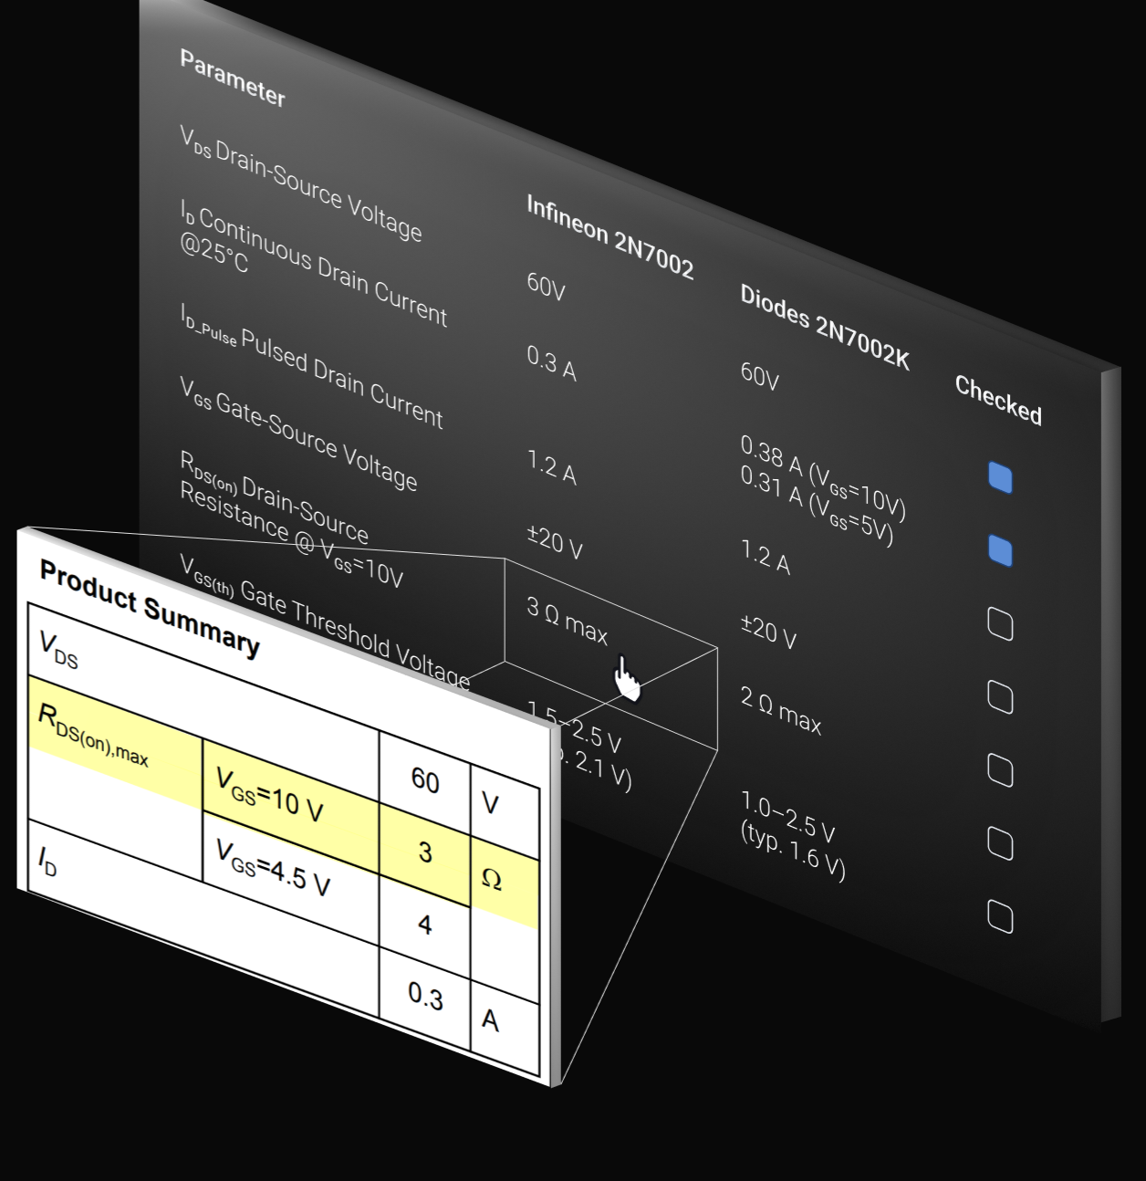
Task: Select the 'VDS Drain-Source Voltage' parameter label
Action: tap(300, 183)
